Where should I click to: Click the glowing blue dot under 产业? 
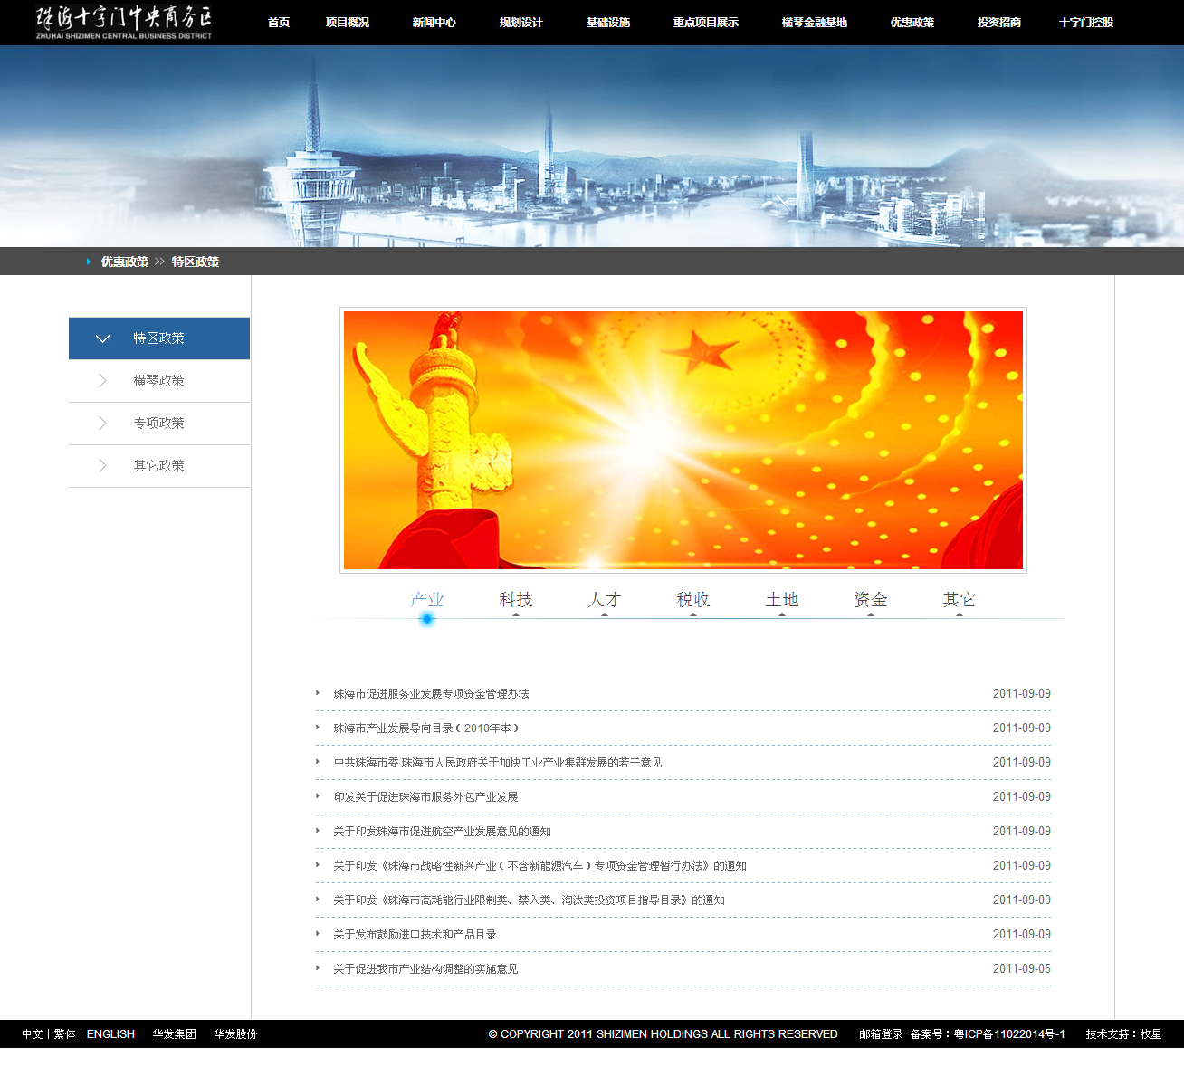tap(427, 619)
